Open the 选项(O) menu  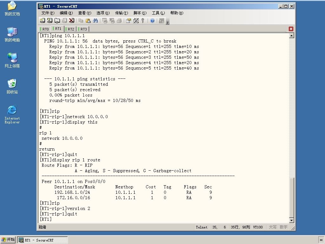103,13
